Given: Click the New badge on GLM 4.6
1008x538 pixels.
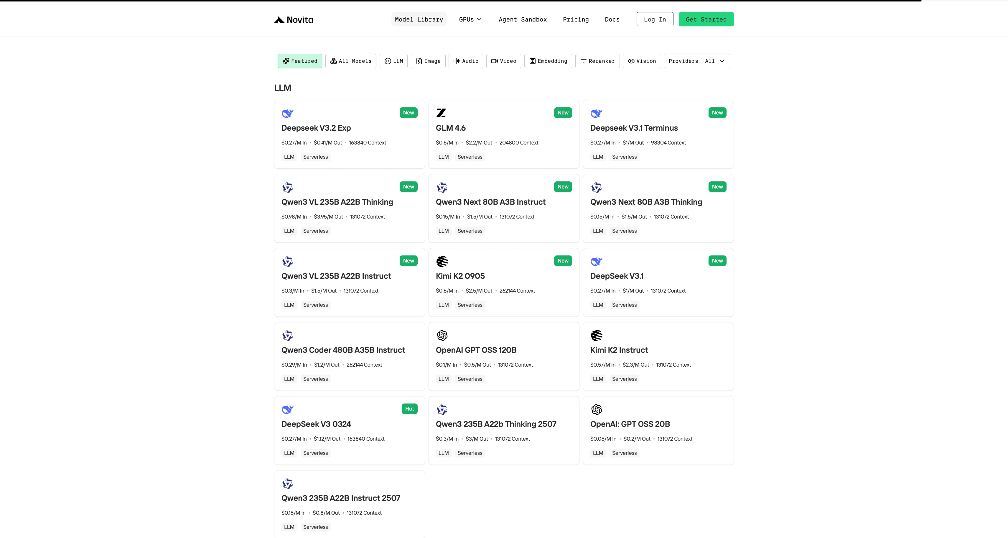Looking at the screenshot, I should pyautogui.click(x=563, y=112).
